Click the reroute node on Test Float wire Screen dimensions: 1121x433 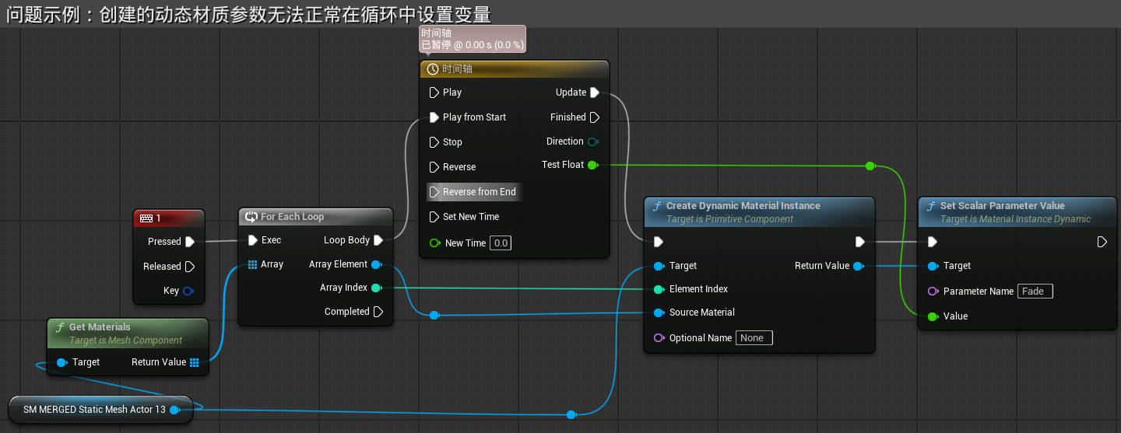870,166
